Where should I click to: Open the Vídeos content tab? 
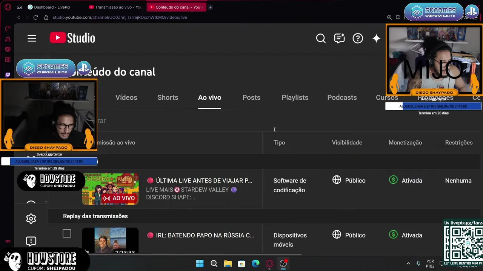coord(126,97)
